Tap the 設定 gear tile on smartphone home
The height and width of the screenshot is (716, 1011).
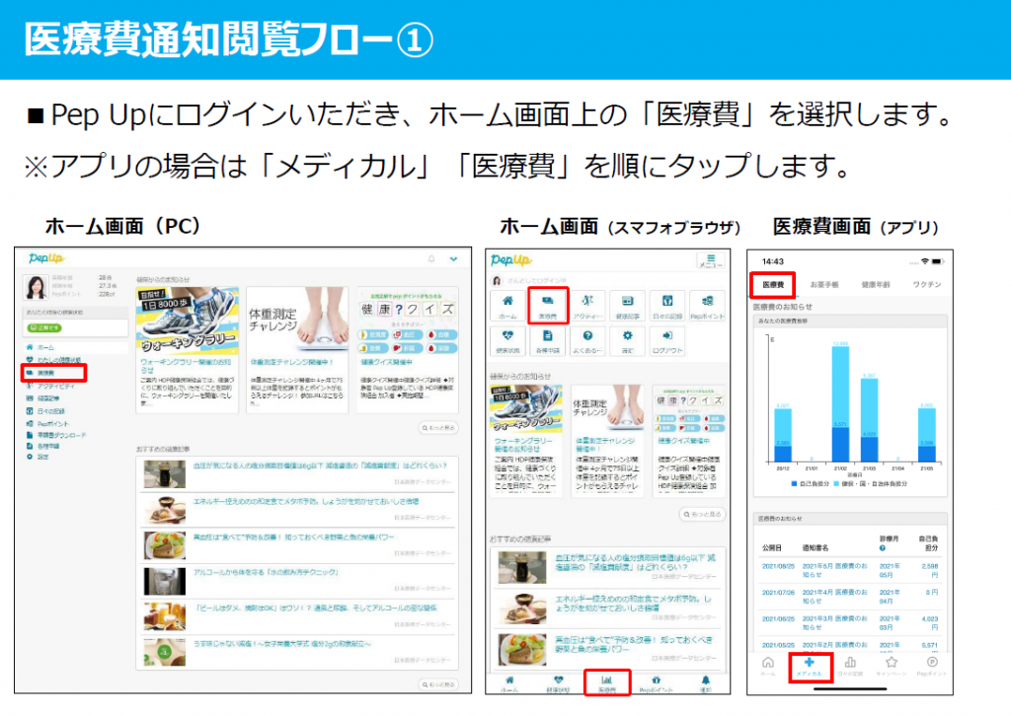tap(628, 340)
